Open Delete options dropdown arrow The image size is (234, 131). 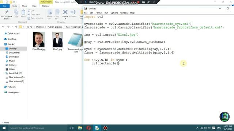(x=65, y=19)
